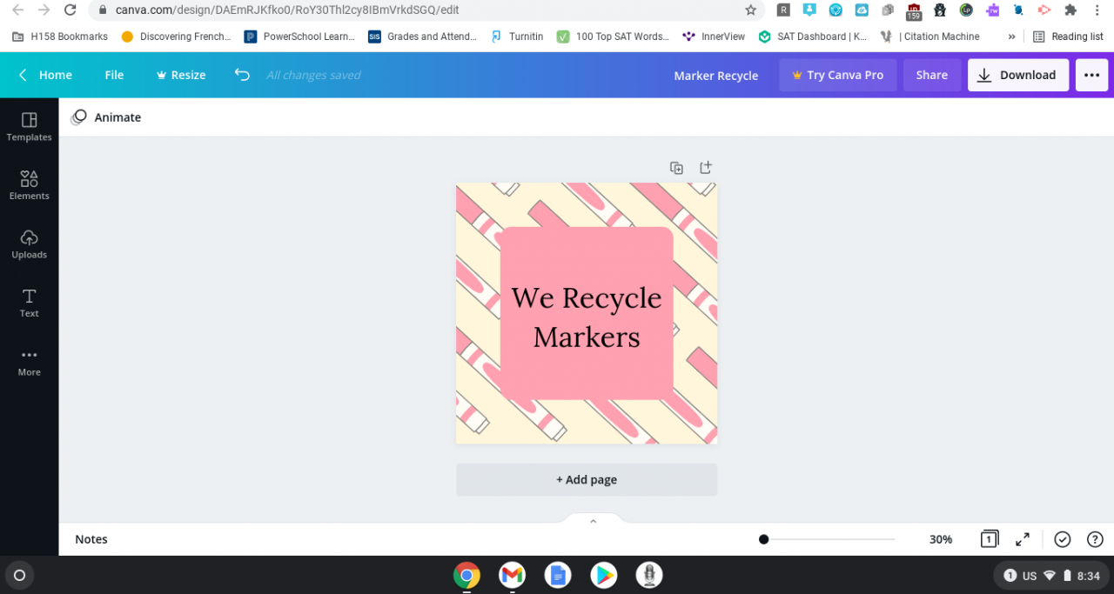The width and height of the screenshot is (1114, 594).
Task: Expand the More options in sidebar
Action: (x=29, y=361)
